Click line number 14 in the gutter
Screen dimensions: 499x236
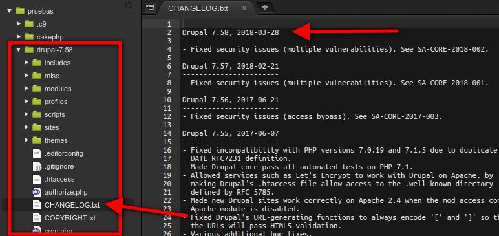[167, 133]
